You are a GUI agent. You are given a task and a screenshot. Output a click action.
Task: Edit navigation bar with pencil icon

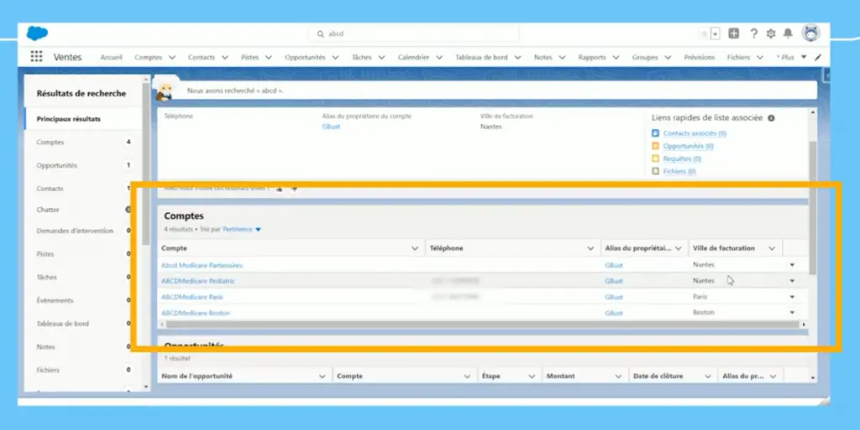(x=818, y=57)
